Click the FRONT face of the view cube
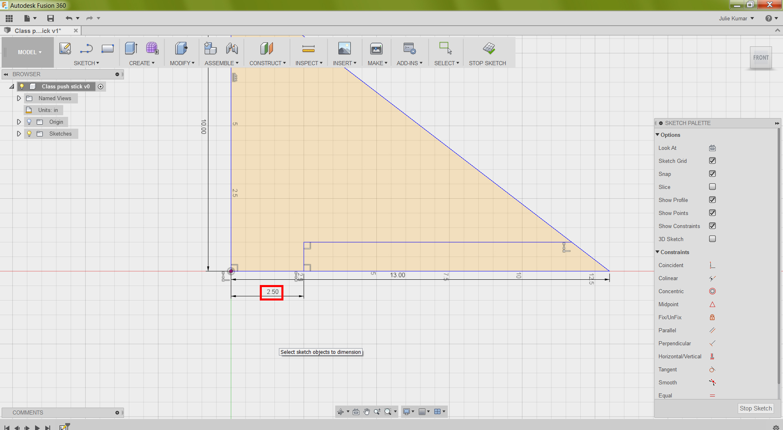 point(761,58)
